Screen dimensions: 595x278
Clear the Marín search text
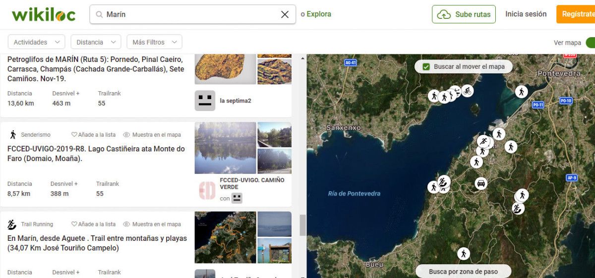(x=285, y=14)
